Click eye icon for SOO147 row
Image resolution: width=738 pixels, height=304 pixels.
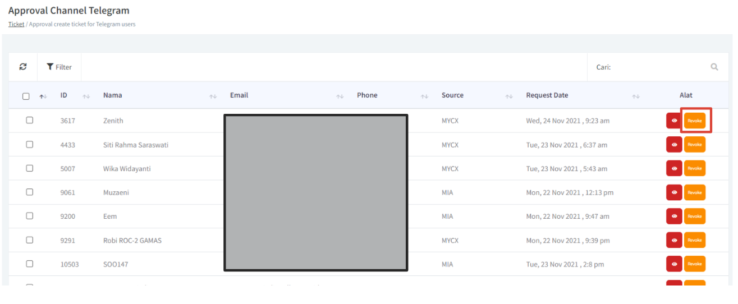(x=674, y=264)
